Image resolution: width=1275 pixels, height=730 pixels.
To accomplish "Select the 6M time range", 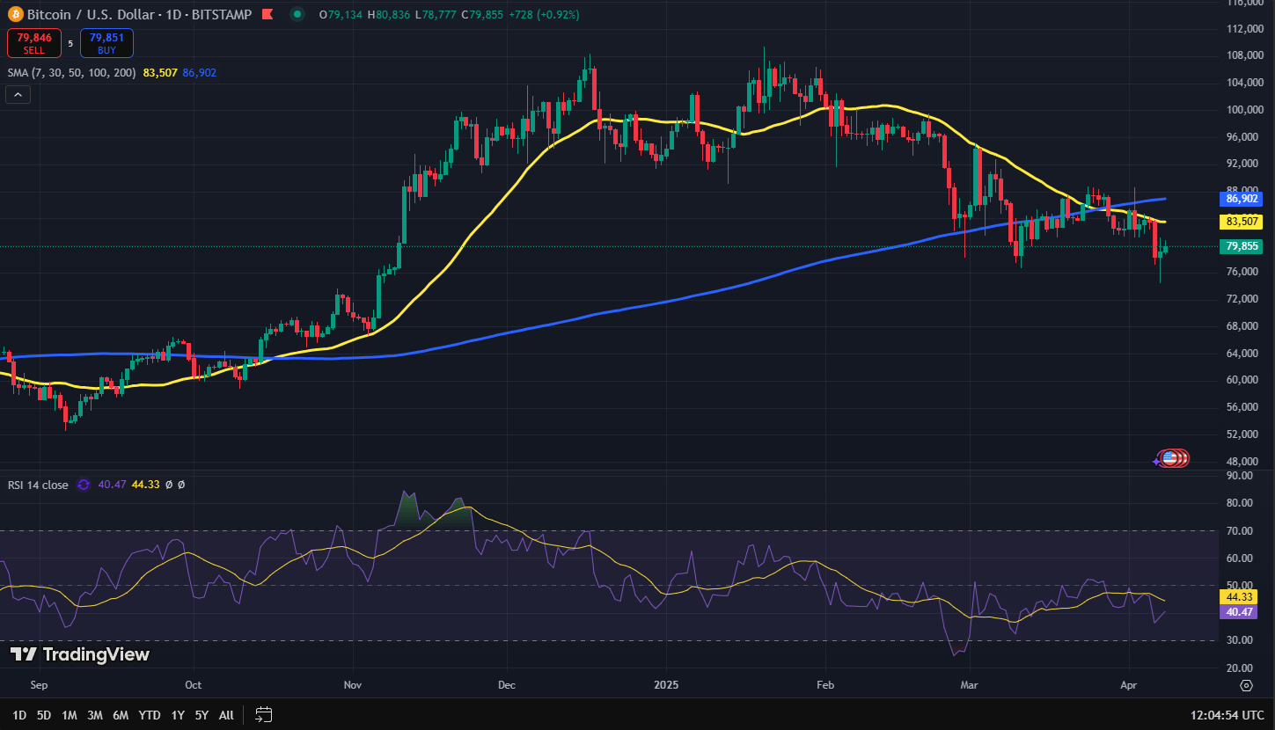I will (121, 715).
